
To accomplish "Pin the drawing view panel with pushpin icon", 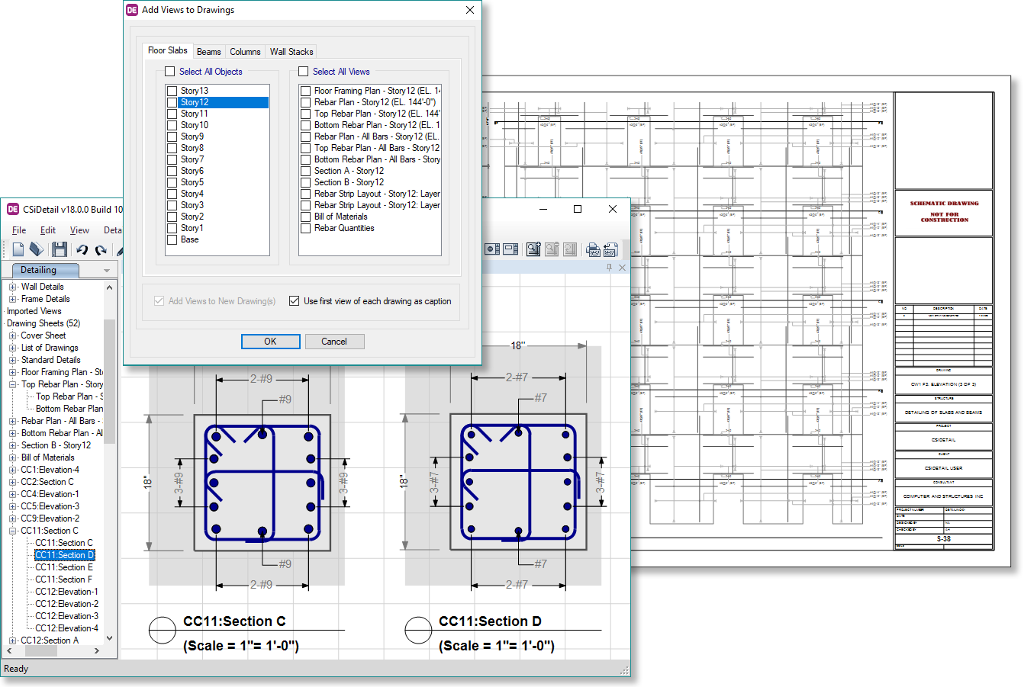I will [x=609, y=268].
